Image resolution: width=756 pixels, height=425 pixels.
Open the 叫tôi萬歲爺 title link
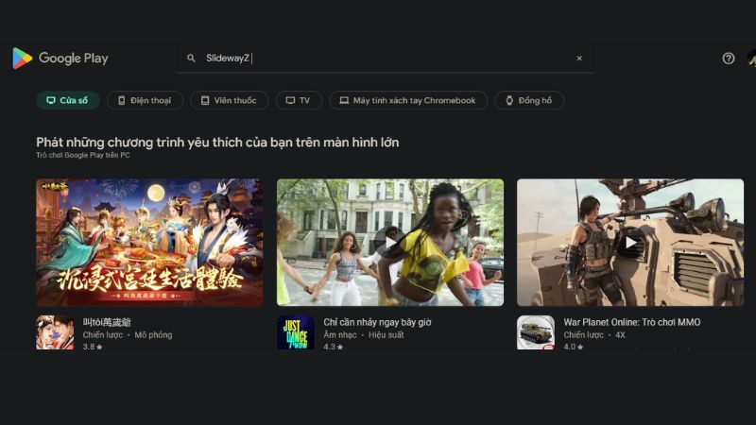[x=107, y=322]
